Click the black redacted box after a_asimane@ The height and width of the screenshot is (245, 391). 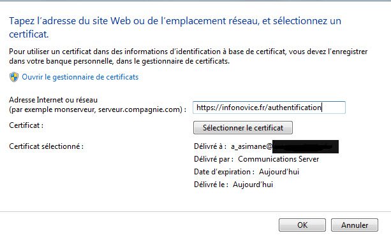click(x=306, y=146)
